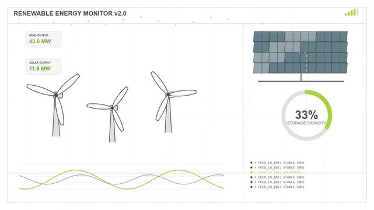This screenshot has height=210, width=374.
Task: Select log row "FEED_LN_105: STABLE 50Hz"
Action: coord(277,187)
